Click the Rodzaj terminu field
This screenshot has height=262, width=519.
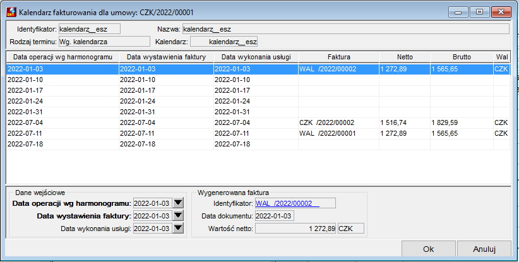coord(104,42)
